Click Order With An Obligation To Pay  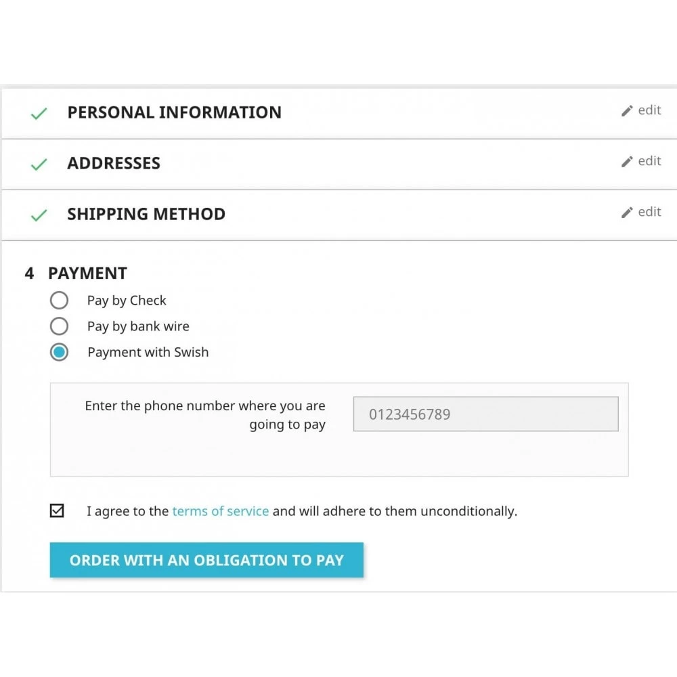click(206, 560)
